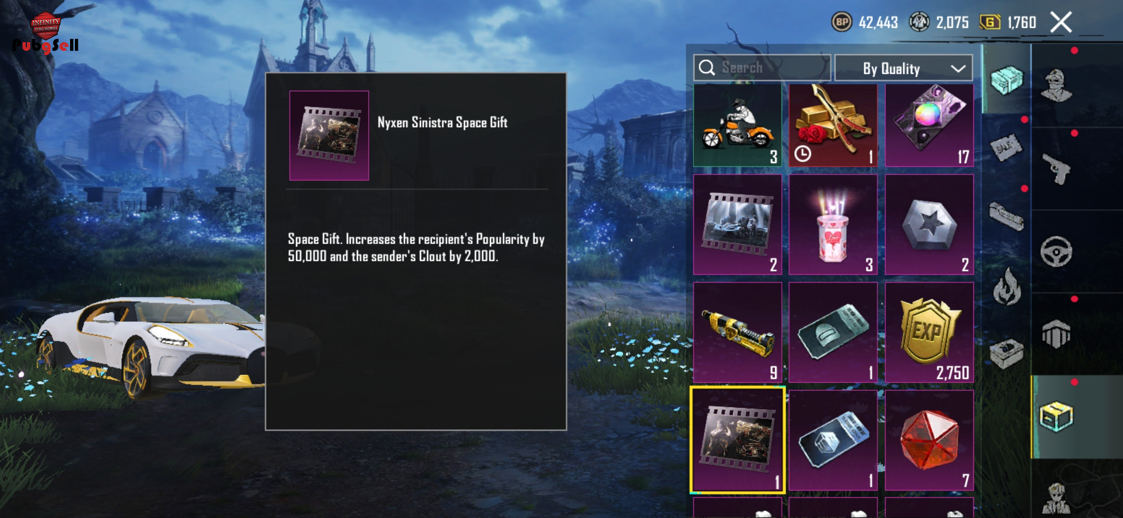Select the pink love gift jar
Viewport: 1123px width, 518px height.
click(833, 224)
